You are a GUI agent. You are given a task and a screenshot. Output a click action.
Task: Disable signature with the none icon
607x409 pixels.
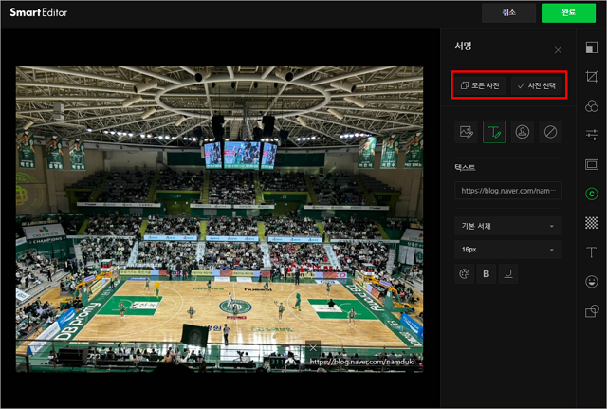click(x=551, y=132)
